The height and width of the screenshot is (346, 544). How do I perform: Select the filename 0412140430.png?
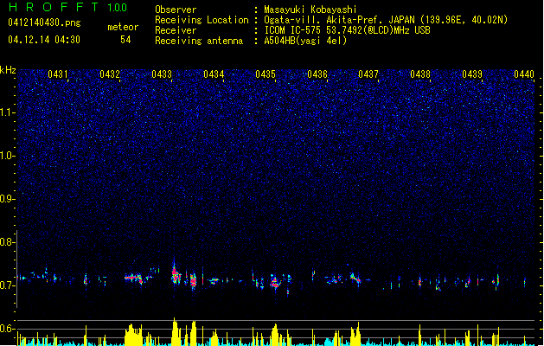tap(44, 22)
